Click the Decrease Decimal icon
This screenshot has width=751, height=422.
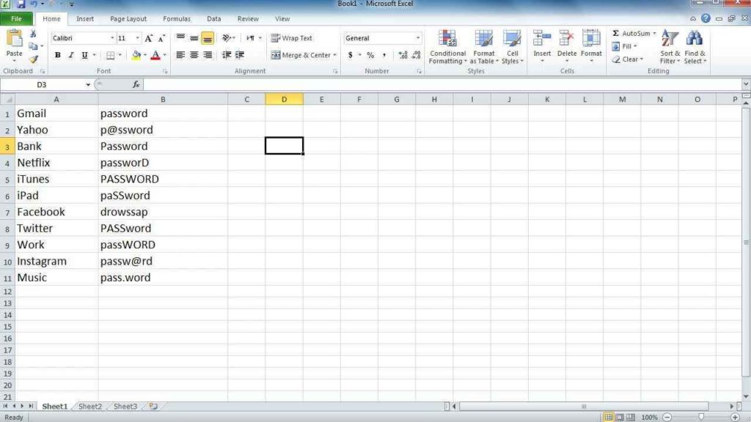click(x=417, y=55)
